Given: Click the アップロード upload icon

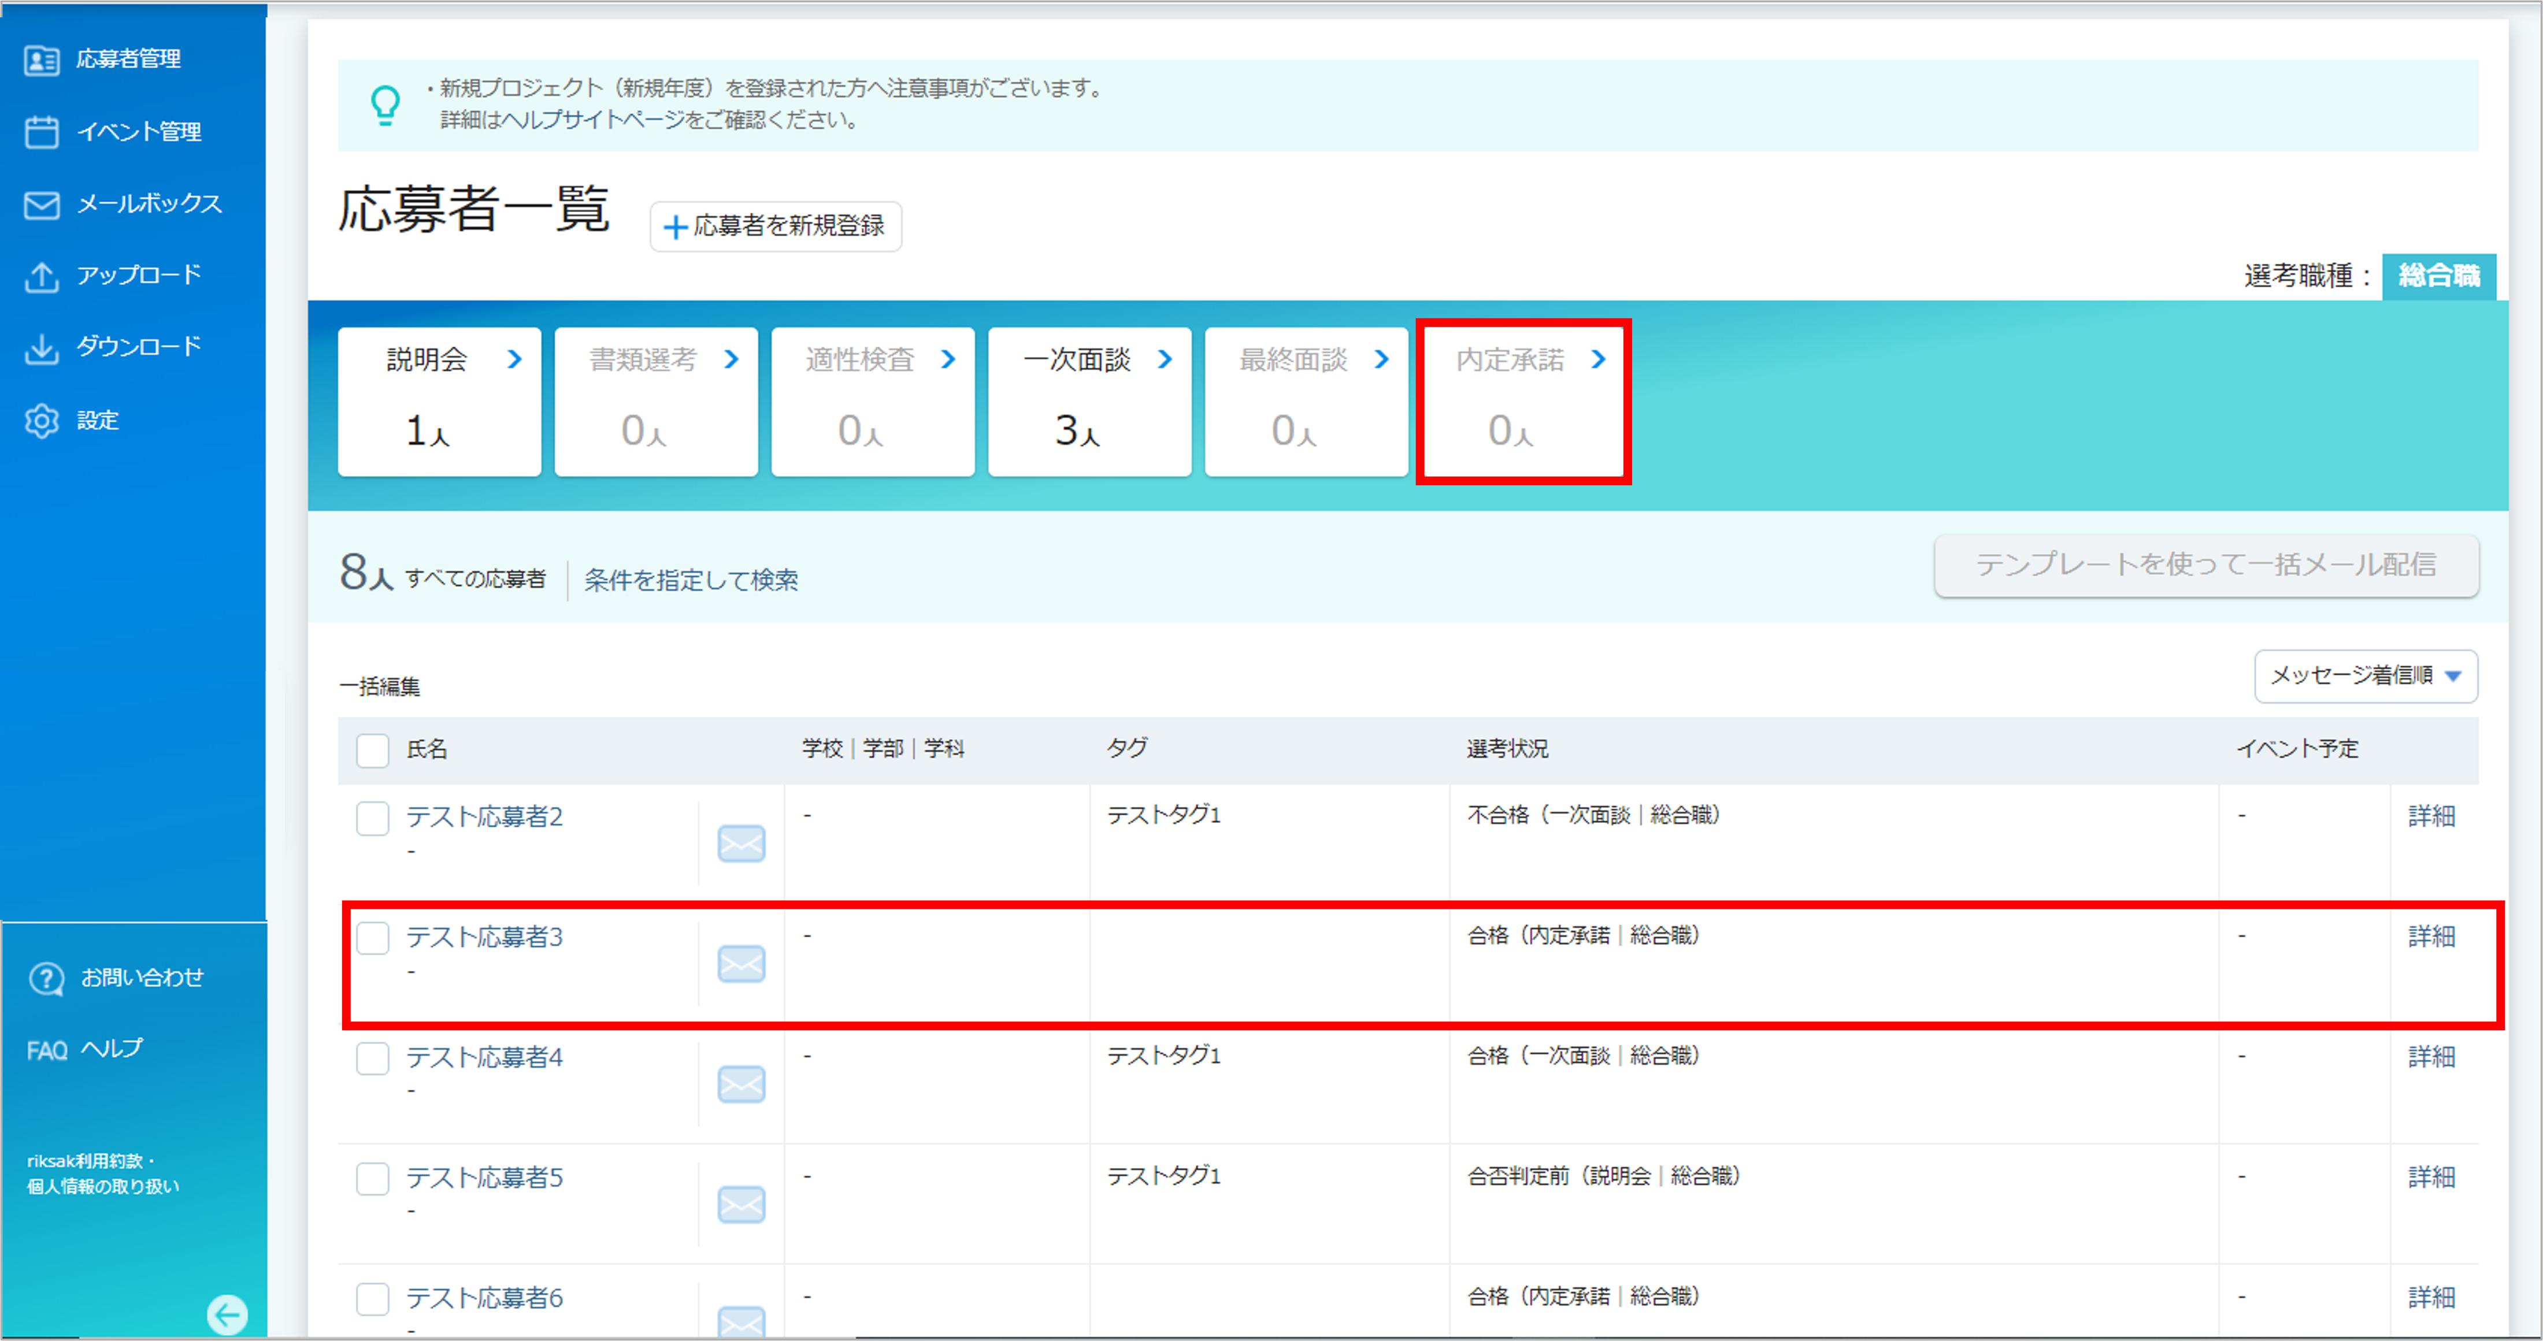Looking at the screenshot, I should click(x=42, y=276).
